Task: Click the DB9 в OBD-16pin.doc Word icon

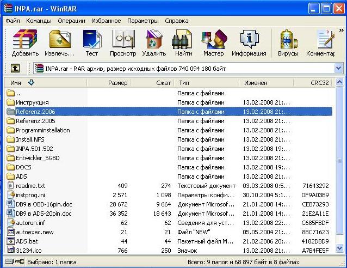Action: pyautogui.click(x=11, y=204)
